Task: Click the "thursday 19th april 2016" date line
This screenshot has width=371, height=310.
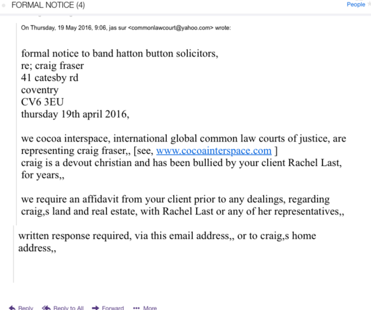Action: 75,114
